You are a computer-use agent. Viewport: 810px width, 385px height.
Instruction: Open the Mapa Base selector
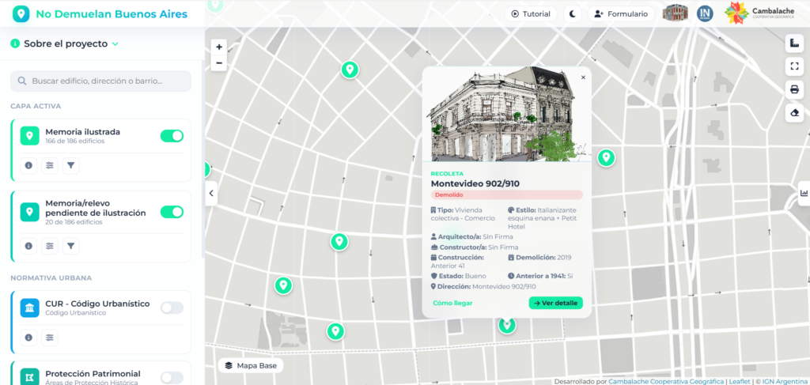click(x=251, y=365)
